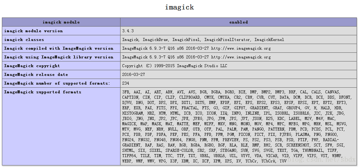
Task: Click the supported formats count '234'
Action: coord(125,83)
